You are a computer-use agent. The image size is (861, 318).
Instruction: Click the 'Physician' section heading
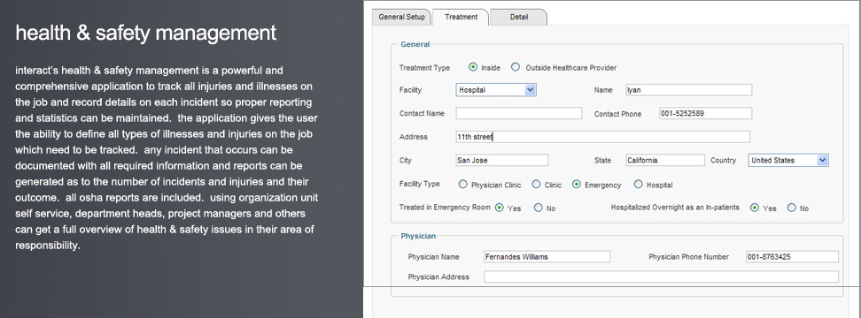point(418,236)
